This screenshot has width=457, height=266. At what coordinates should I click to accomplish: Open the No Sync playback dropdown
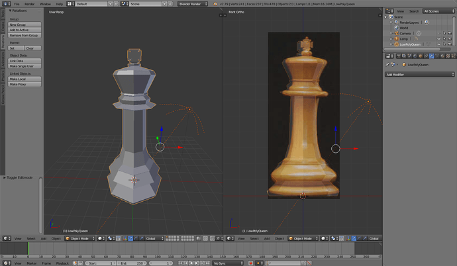point(228,263)
